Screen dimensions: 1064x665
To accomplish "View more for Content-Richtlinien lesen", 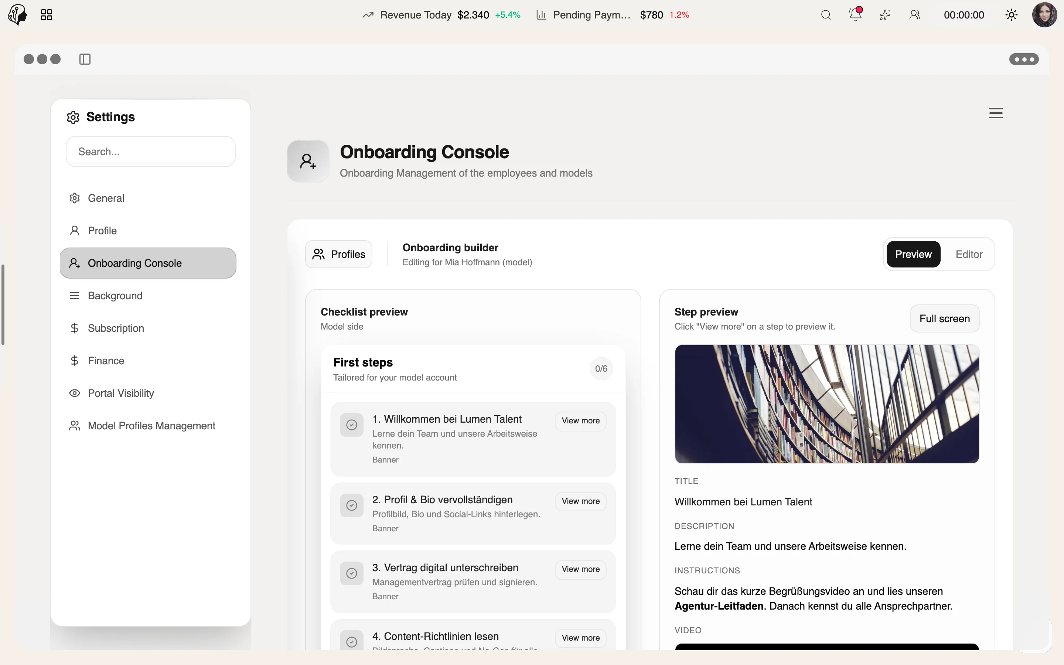I will (x=580, y=638).
